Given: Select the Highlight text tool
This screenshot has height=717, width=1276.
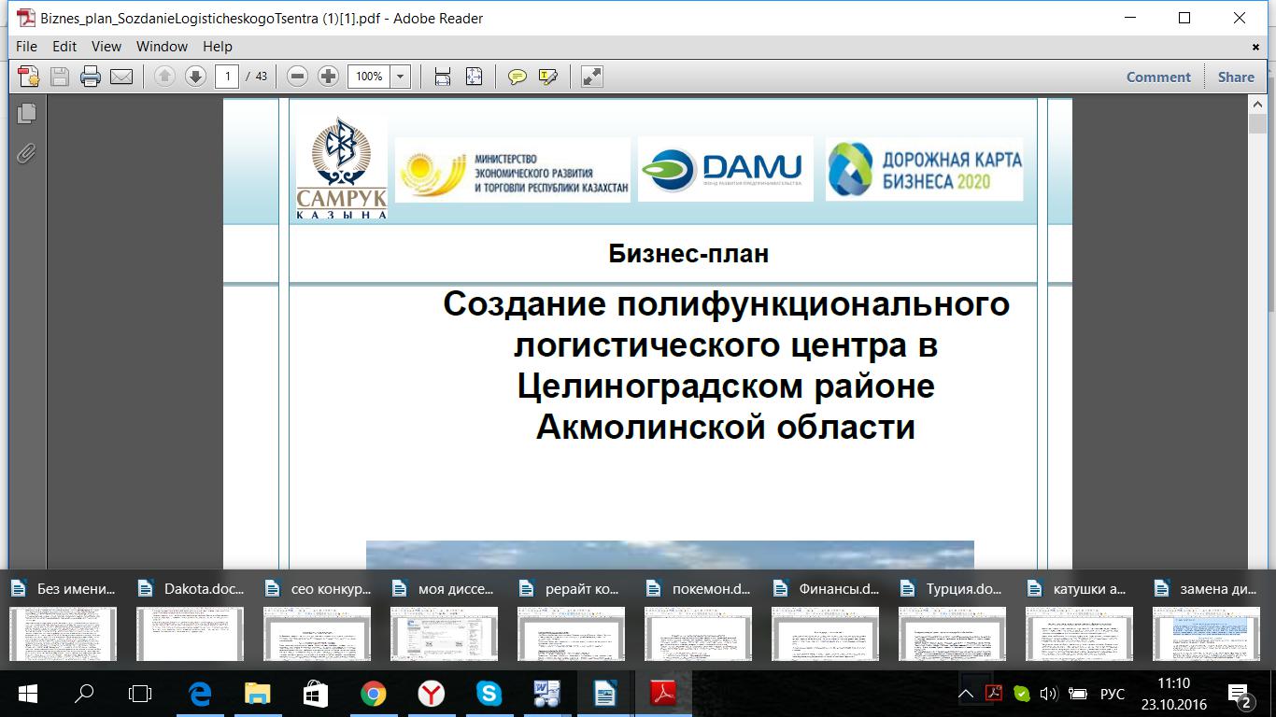Looking at the screenshot, I should [548, 77].
